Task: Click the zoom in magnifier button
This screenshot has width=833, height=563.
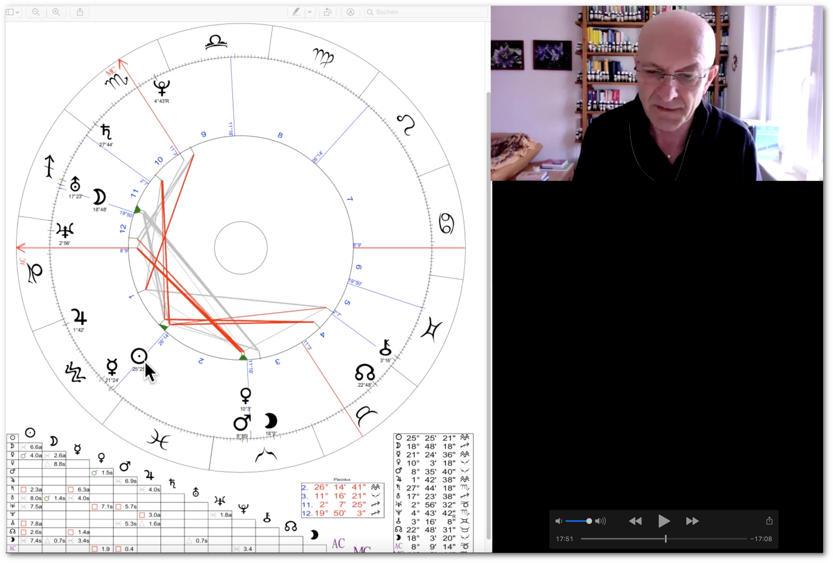Action: click(56, 12)
